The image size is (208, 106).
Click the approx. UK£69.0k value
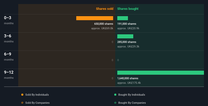click(102, 28)
